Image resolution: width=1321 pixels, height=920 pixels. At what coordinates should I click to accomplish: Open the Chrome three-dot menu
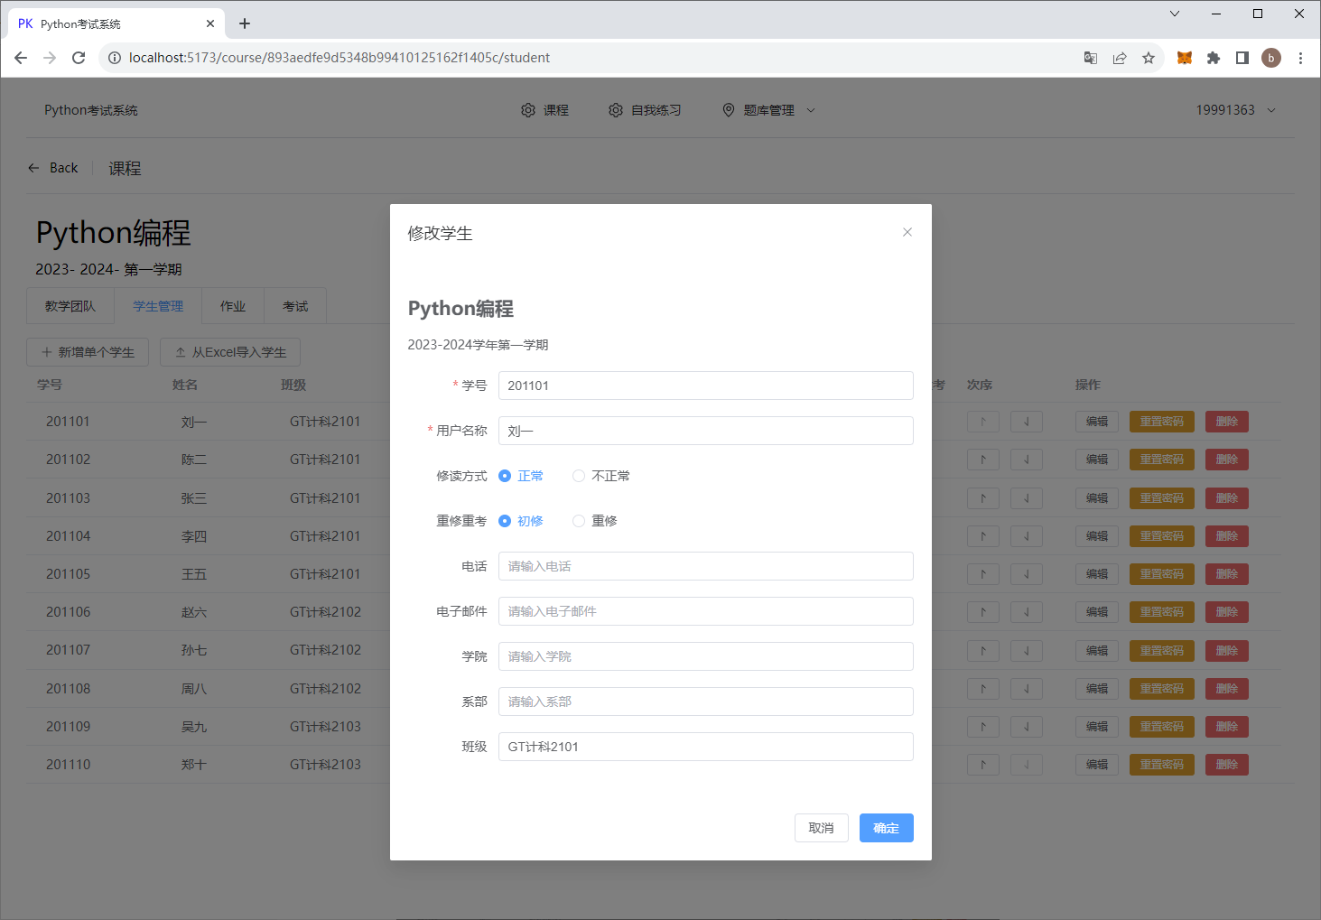(x=1300, y=58)
